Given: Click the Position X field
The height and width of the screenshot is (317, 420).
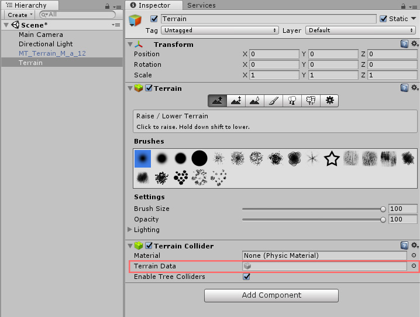Looking at the screenshot, I should coord(274,54).
